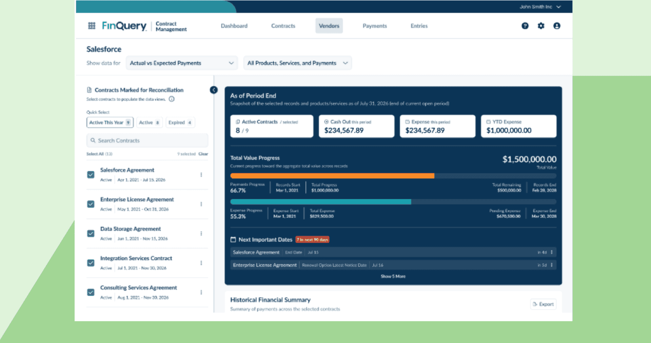
Task: Go to the Vendors tab
Action: pos(329,26)
